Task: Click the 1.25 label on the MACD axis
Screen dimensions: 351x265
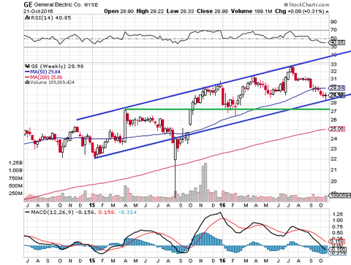Action: (337, 215)
